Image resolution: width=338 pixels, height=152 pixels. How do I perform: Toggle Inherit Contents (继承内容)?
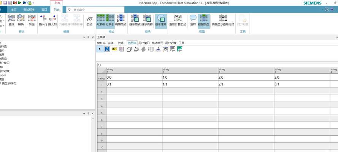tap(147, 20)
